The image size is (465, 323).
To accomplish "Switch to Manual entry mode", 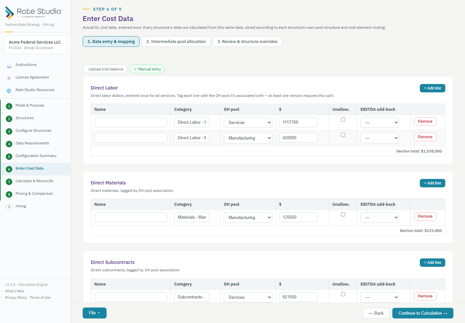I will click(x=147, y=69).
